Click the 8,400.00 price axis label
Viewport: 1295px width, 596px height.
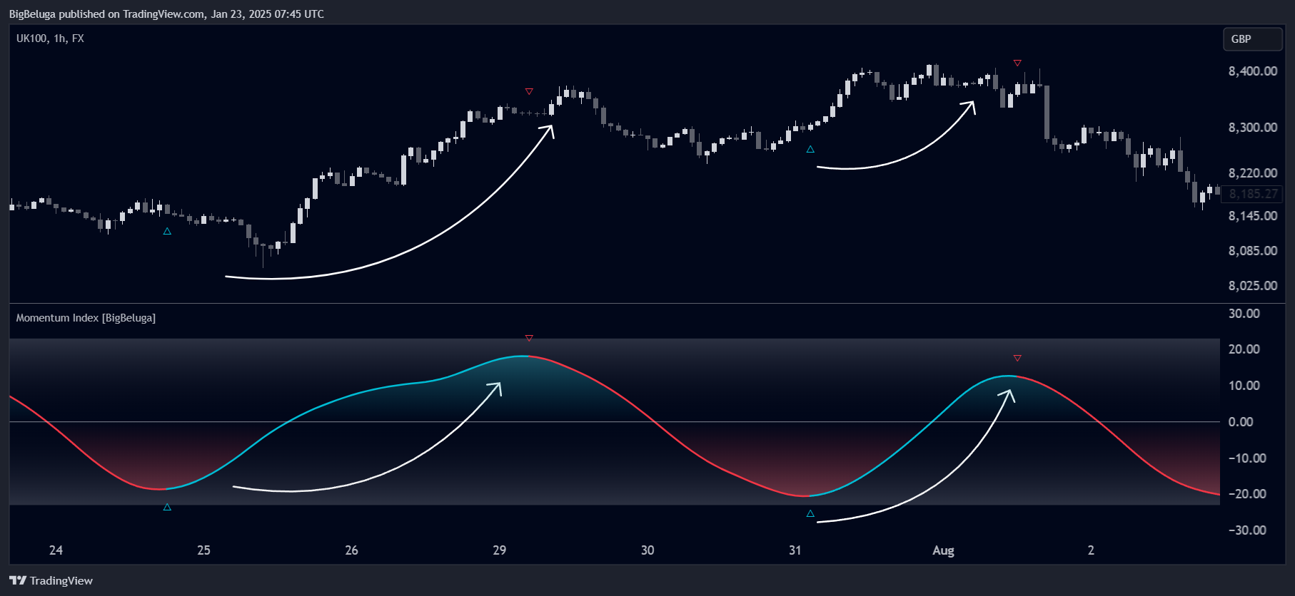click(1253, 71)
